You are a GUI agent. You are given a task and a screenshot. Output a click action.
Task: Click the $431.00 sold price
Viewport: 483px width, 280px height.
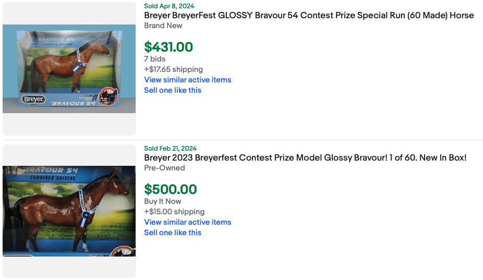(168, 47)
